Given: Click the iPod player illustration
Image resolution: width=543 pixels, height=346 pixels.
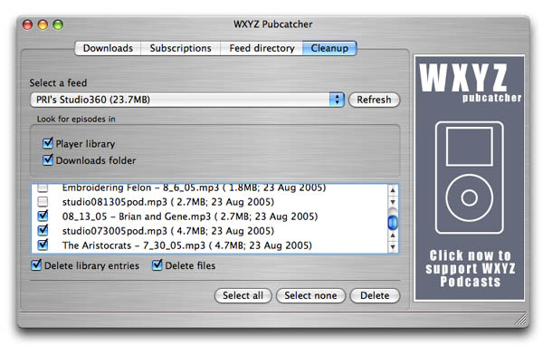Looking at the screenshot, I should [x=469, y=178].
